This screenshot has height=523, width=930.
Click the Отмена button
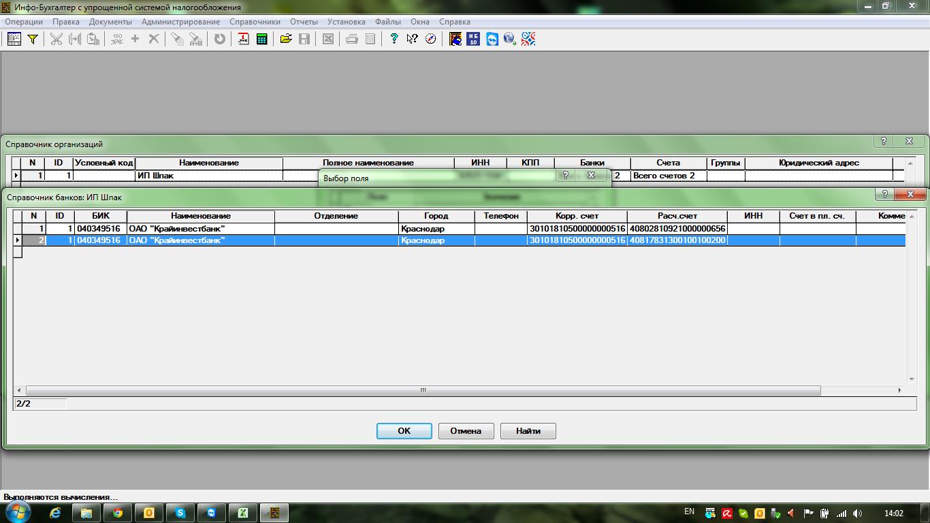pos(466,431)
